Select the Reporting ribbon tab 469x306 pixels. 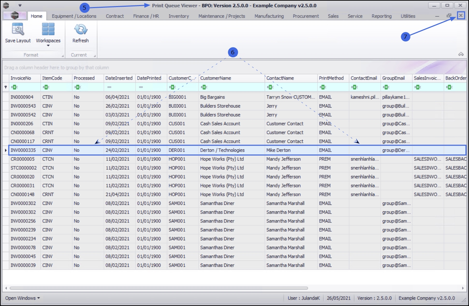pos(381,16)
